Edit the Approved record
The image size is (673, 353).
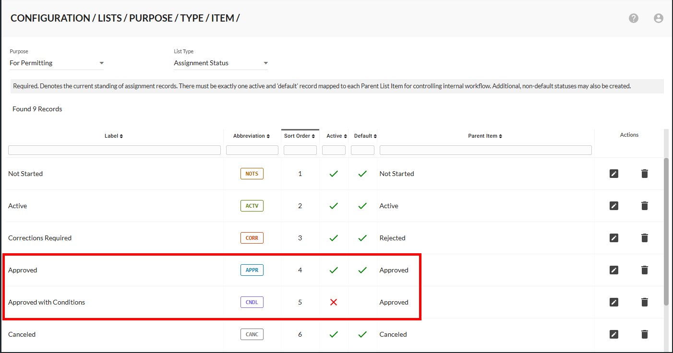(x=614, y=270)
